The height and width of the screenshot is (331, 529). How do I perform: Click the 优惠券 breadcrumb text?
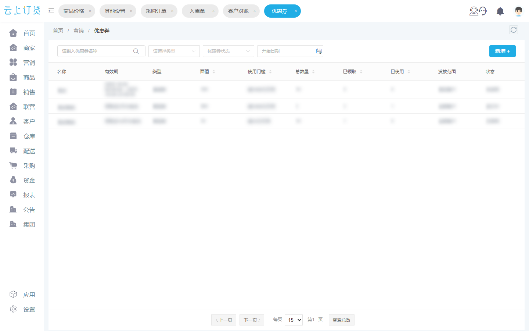(102, 31)
